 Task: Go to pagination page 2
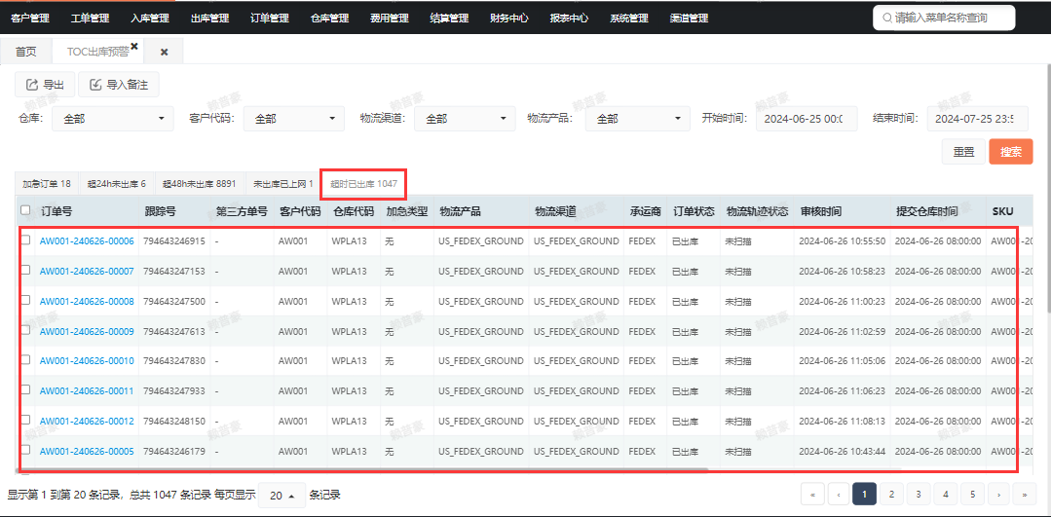tap(891, 495)
